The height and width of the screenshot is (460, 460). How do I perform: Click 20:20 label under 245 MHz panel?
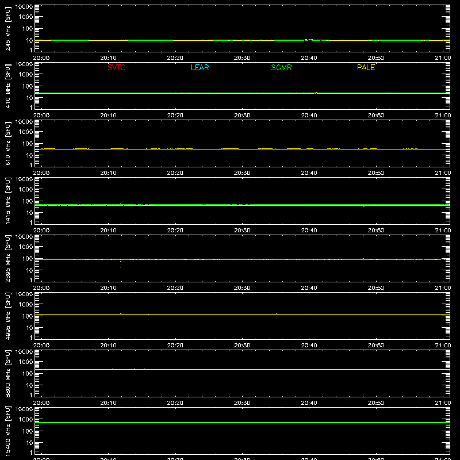175,58
